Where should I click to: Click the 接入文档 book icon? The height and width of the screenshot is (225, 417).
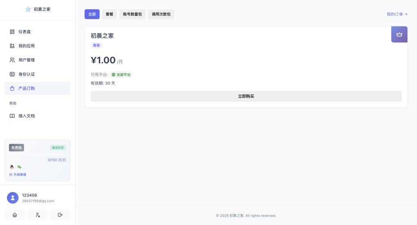coord(12,116)
